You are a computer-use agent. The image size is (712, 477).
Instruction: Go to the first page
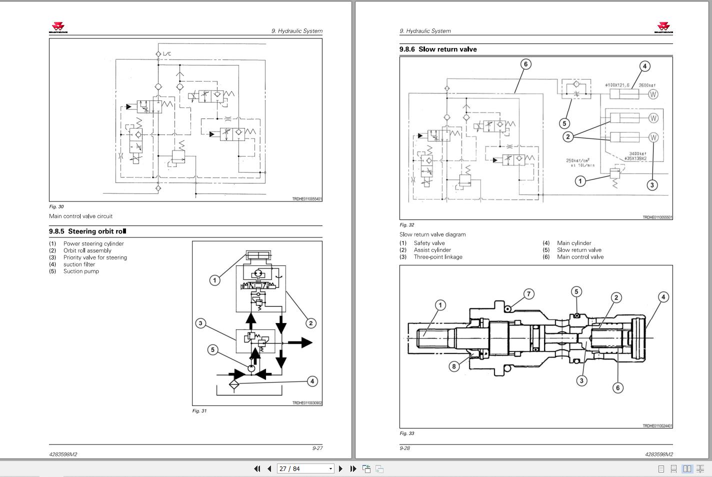[x=257, y=468]
